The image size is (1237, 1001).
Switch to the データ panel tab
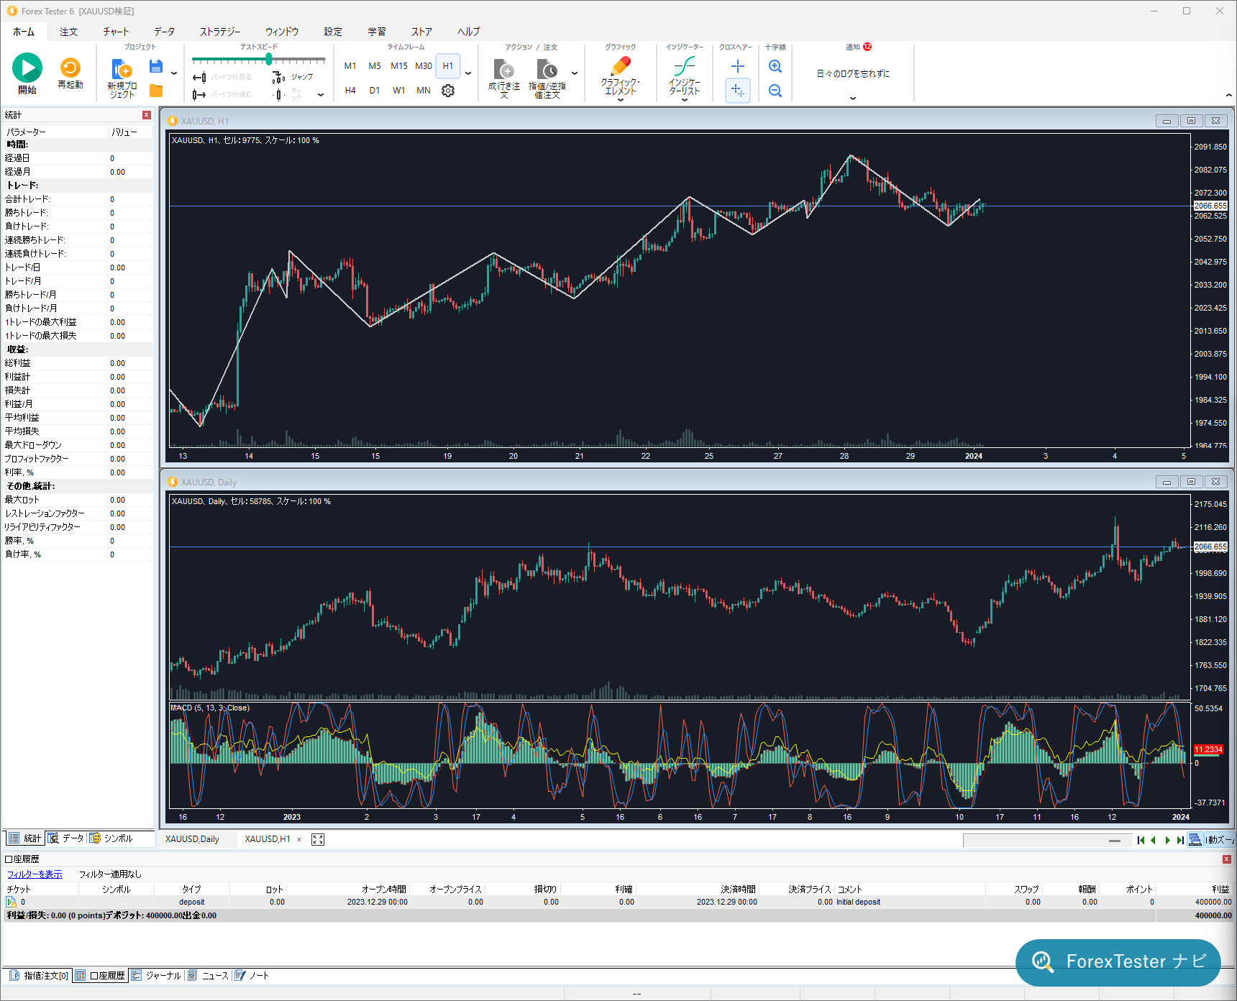click(x=66, y=838)
